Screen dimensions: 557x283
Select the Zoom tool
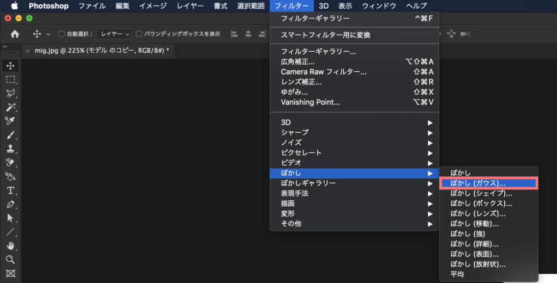(10, 260)
